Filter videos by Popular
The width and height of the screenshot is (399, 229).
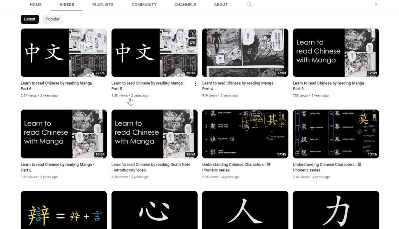52,19
